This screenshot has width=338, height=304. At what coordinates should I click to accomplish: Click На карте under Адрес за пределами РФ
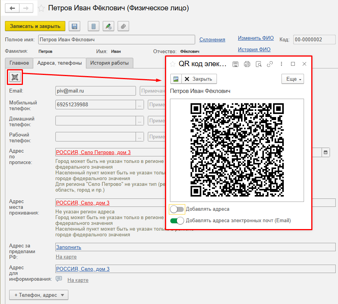66,257
